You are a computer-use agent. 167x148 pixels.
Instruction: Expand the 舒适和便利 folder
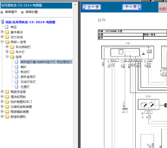coord(2,116)
